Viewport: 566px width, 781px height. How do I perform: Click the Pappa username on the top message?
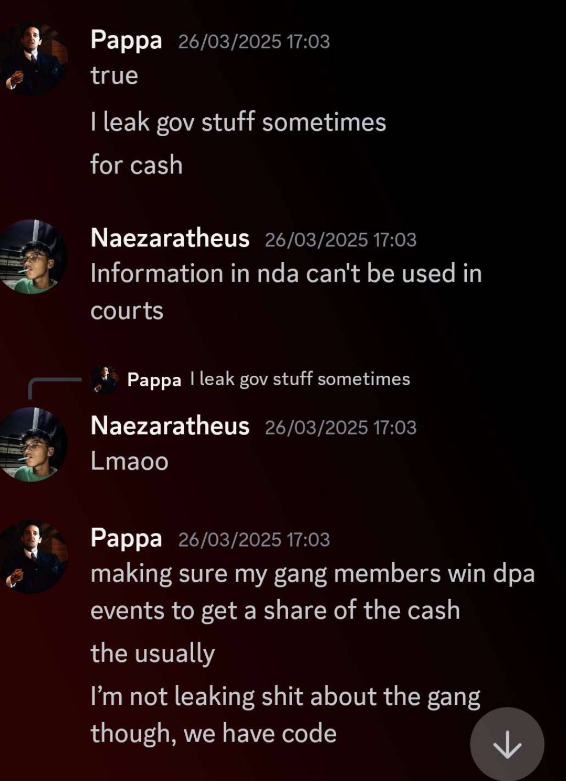pos(126,40)
